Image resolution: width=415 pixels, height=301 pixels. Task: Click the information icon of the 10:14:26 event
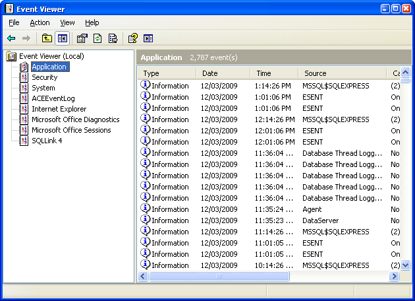pyautogui.click(x=146, y=265)
